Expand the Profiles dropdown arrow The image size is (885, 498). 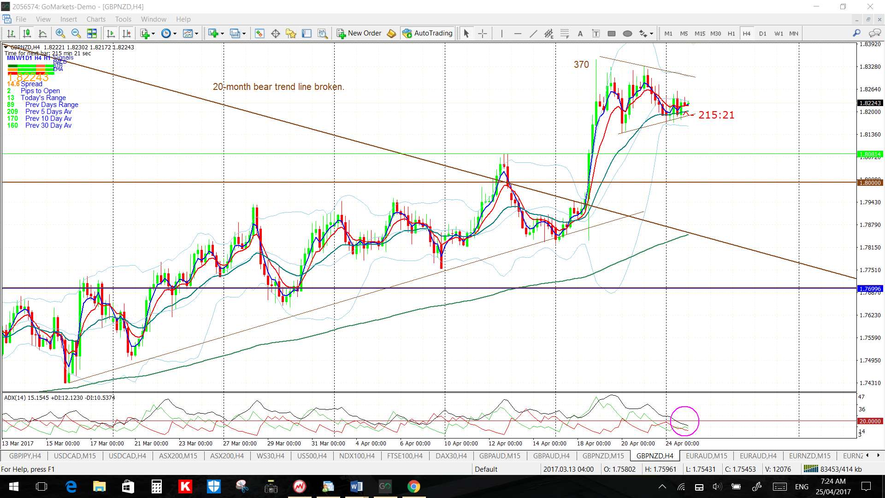pyautogui.click(x=244, y=33)
